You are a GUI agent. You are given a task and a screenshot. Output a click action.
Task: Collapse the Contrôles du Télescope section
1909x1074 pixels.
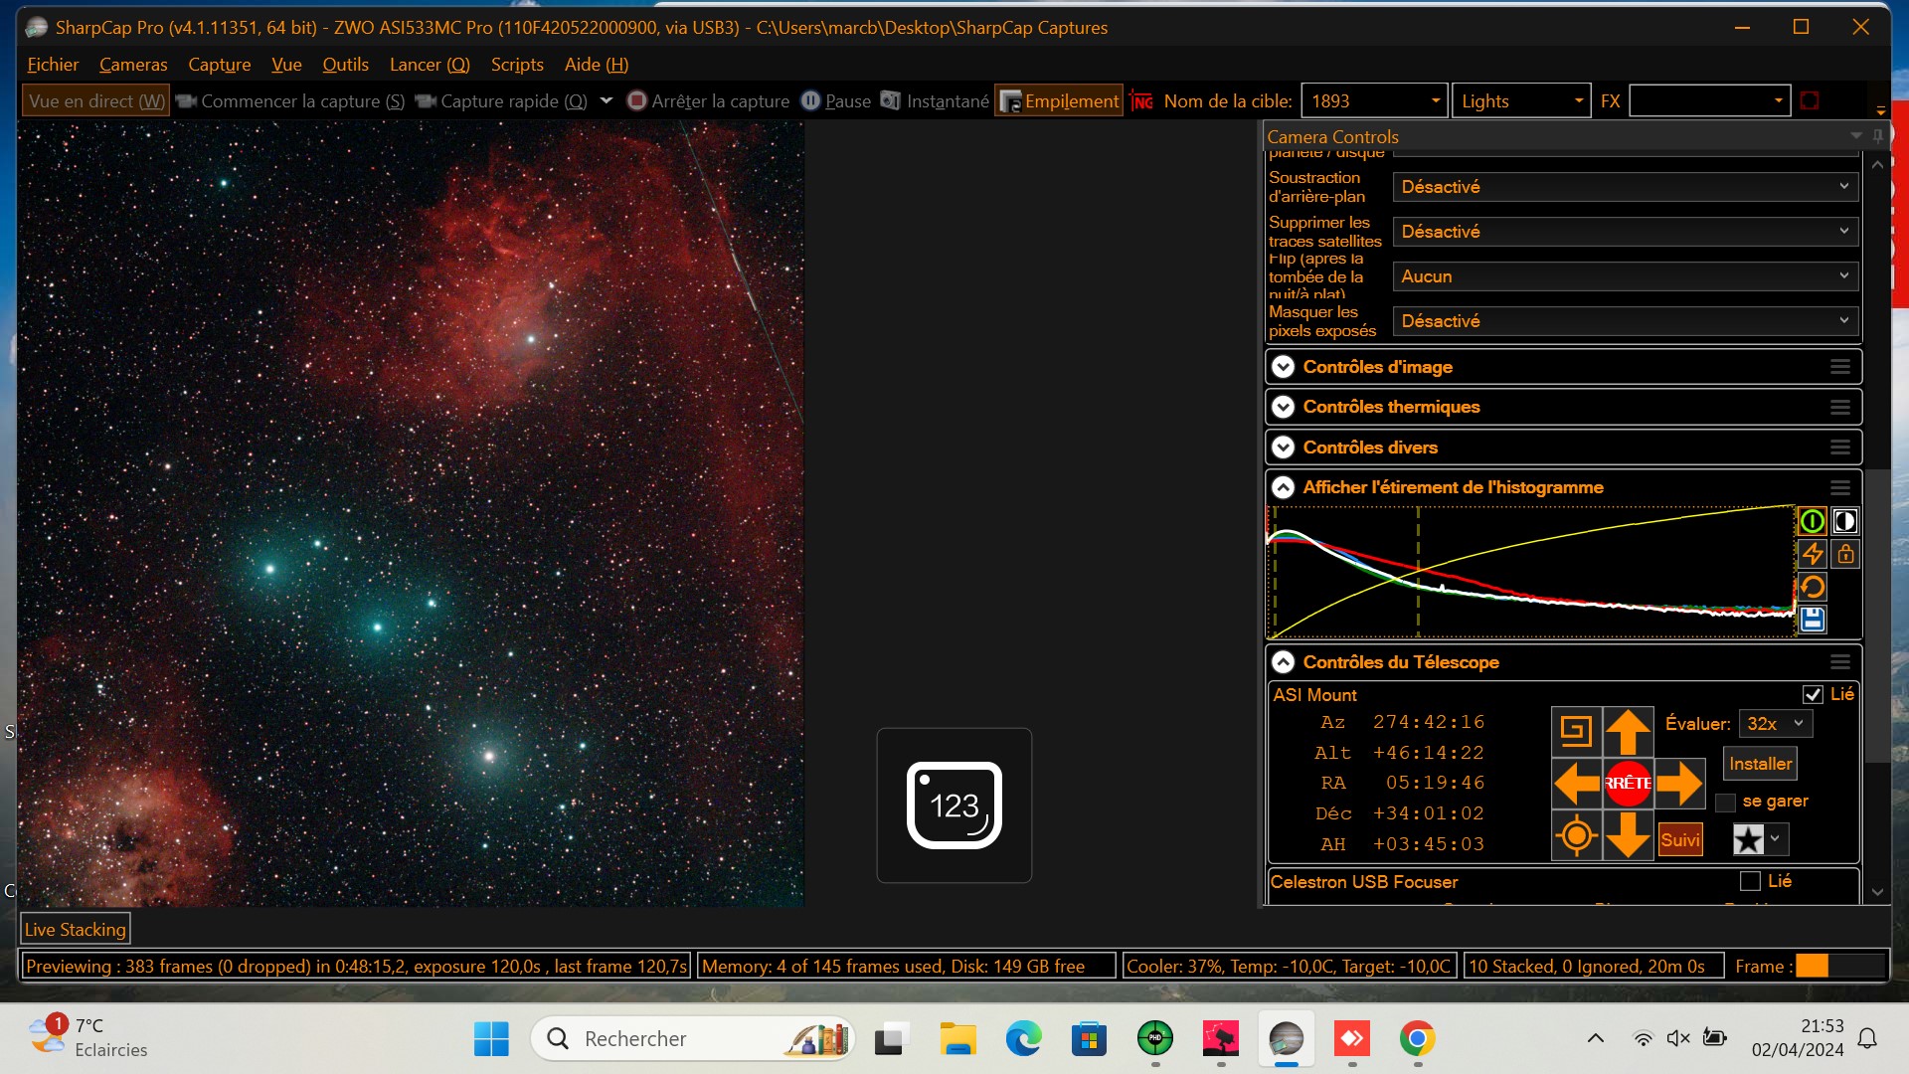tap(1284, 662)
